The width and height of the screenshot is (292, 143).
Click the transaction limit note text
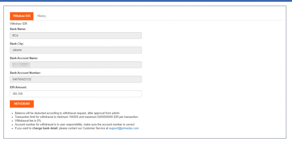pyautogui.click(x=76, y=117)
